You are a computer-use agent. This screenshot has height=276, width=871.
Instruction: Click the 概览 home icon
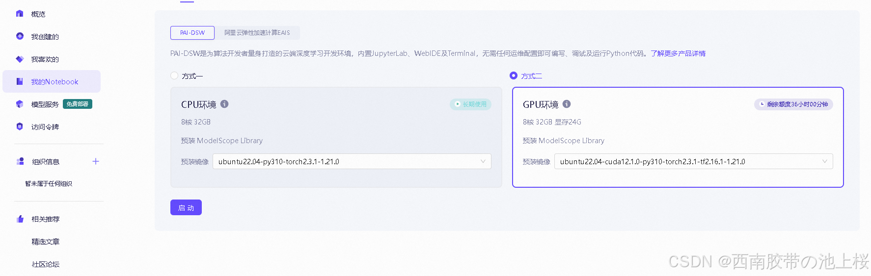tap(20, 14)
